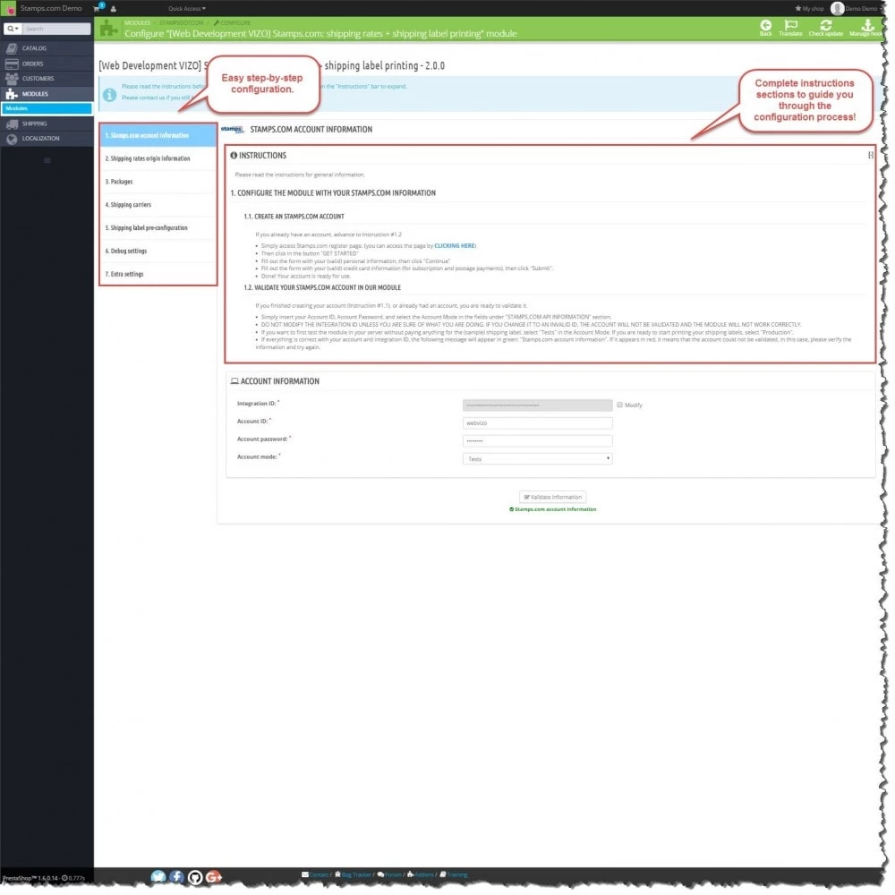The width and height of the screenshot is (895, 895).
Task: Select the highlighted Modules submenu item
Action: 47,108
